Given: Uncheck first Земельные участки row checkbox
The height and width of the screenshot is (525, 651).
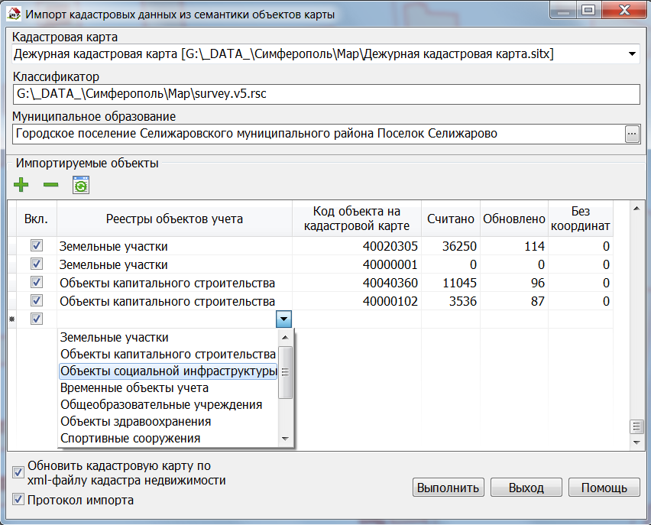Looking at the screenshot, I should 36,246.
